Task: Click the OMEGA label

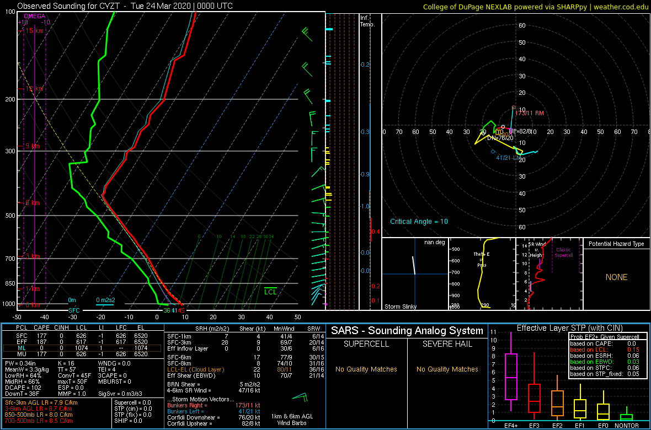Action: click(34, 16)
